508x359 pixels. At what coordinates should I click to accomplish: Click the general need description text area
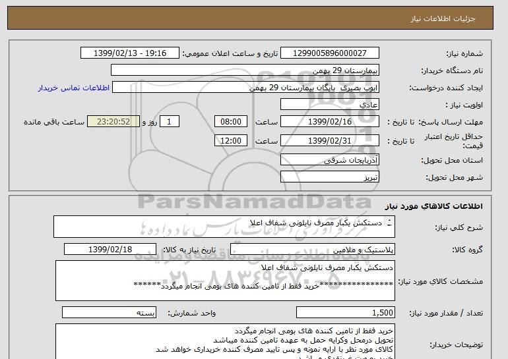(x=224, y=227)
